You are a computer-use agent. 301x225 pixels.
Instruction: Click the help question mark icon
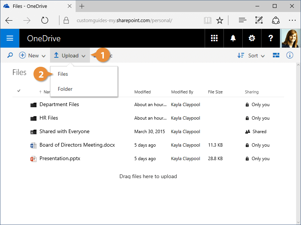pos(271,38)
